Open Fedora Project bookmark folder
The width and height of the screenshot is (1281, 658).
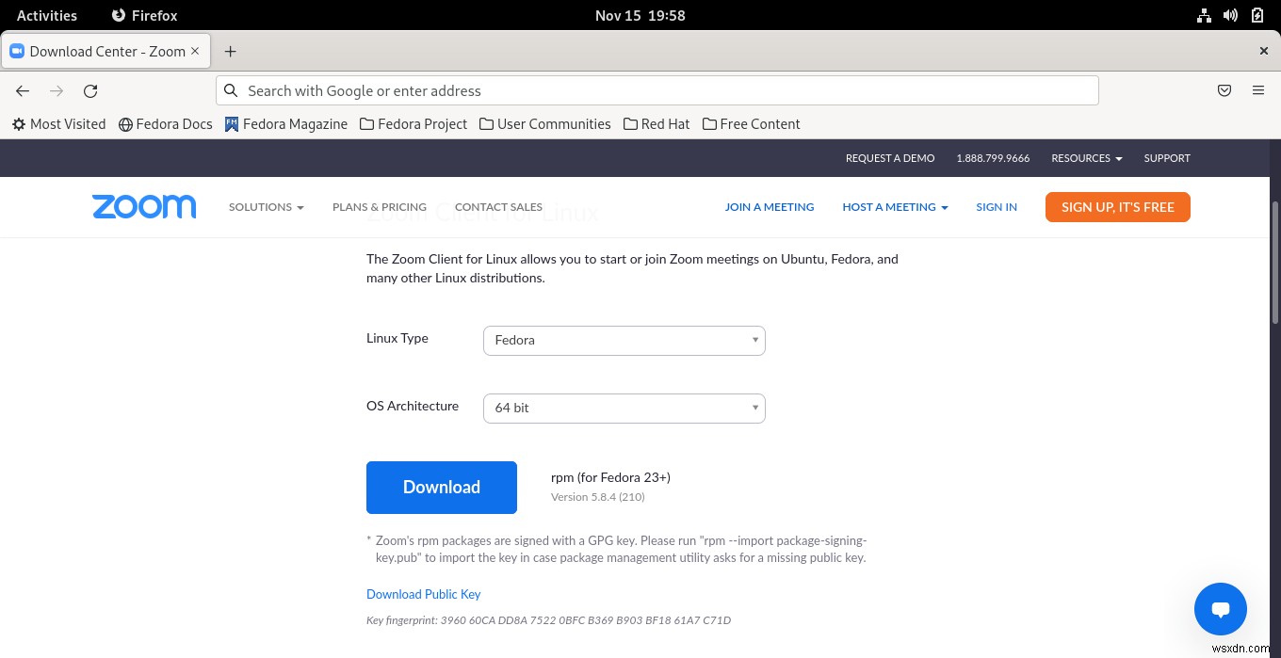coord(413,124)
